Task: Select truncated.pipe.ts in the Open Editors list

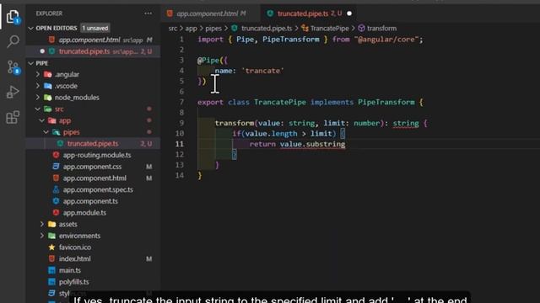Action: pos(93,51)
